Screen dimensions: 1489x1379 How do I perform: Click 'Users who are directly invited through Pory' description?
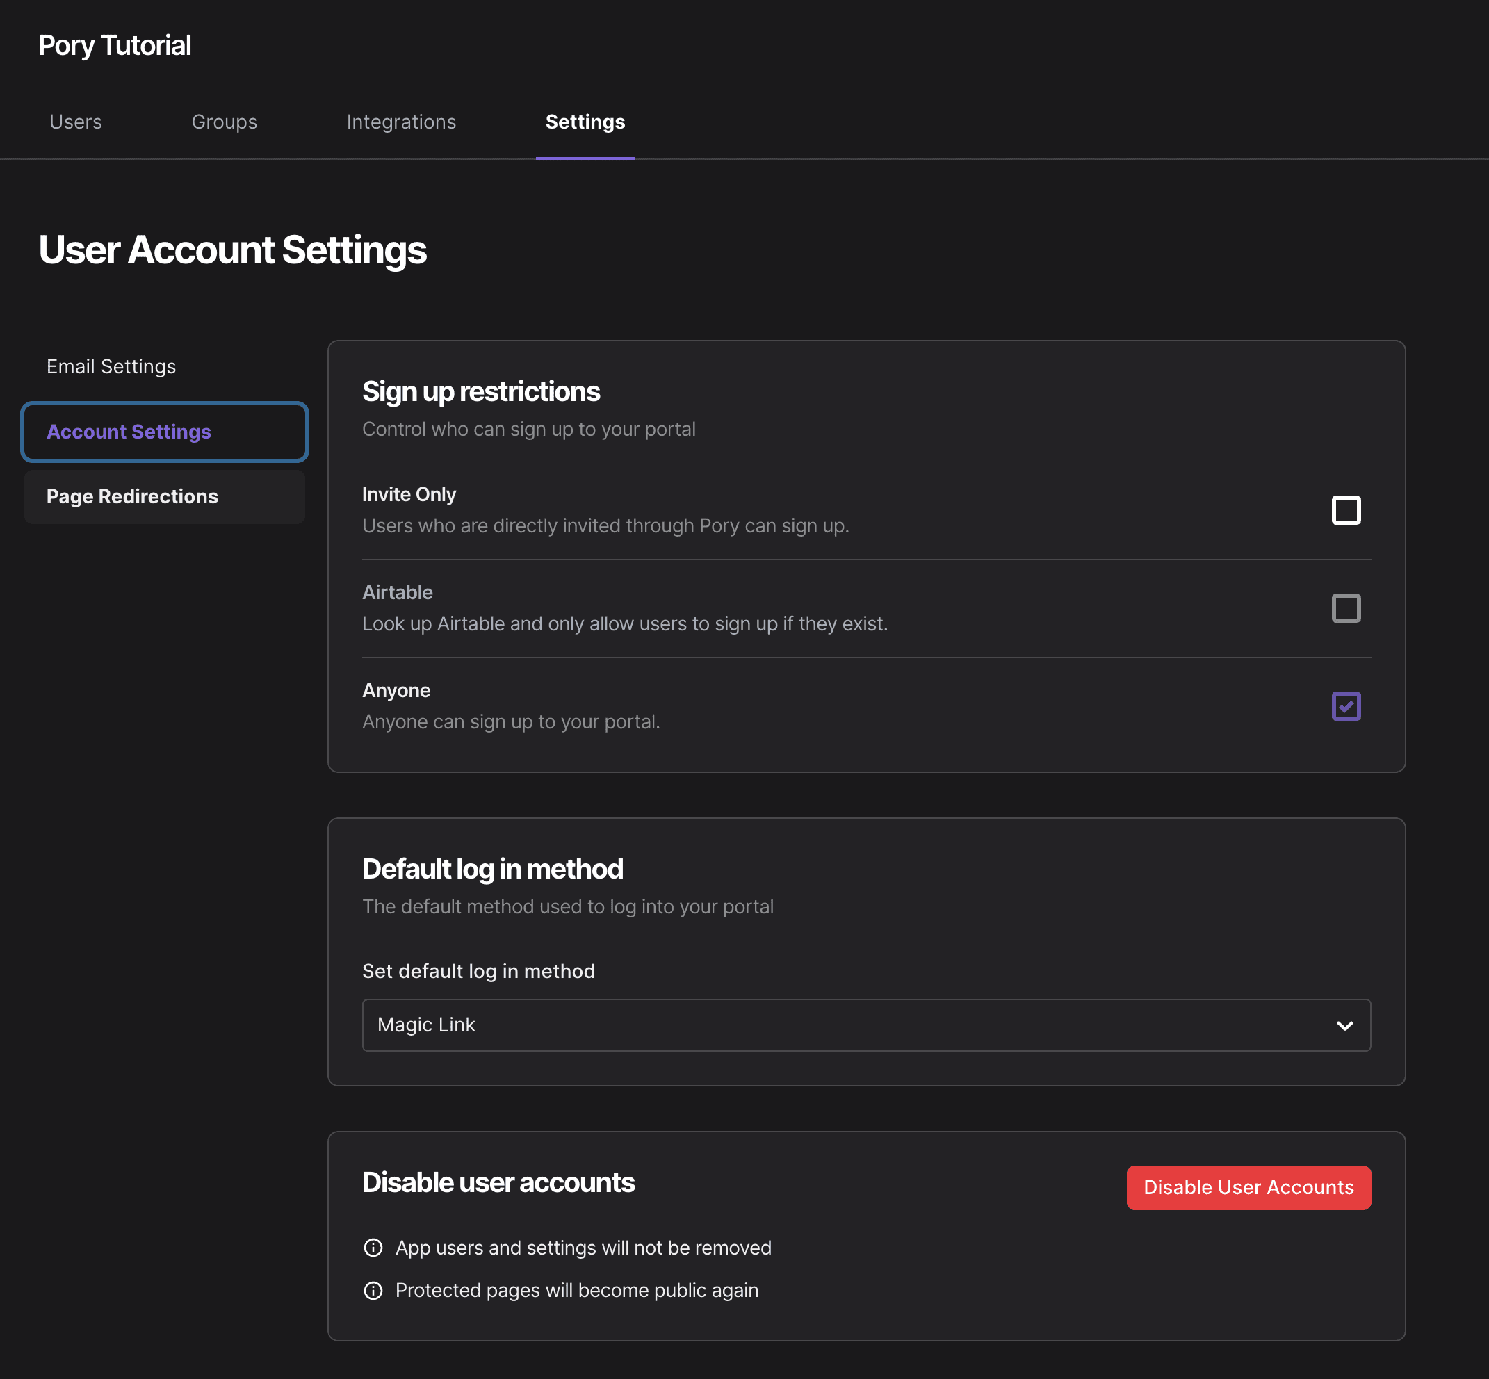pos(605,526)
